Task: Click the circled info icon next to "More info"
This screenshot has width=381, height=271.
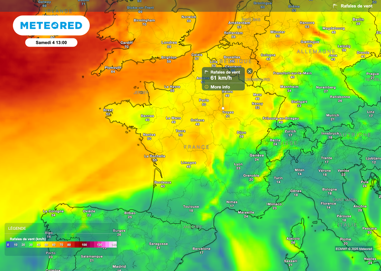Action: 206,87
